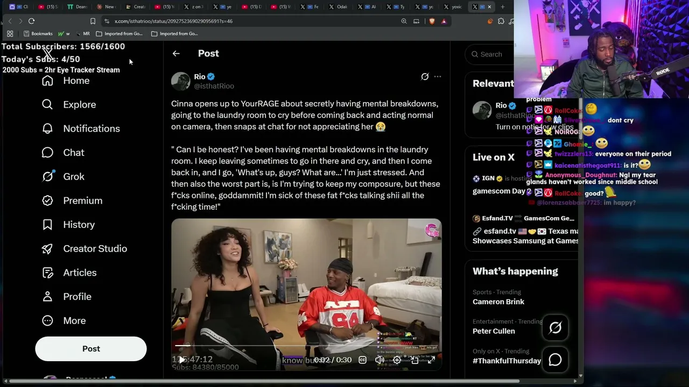This screenshot has height=387, width=689.
Task: Open Articles in the sidebar
Action: (69, 273)
